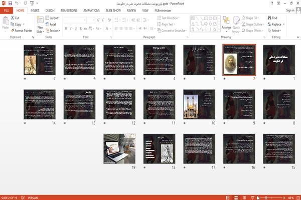Fit slide to current window icon
The width and height of the screenshot is (301, 200).
tap(298, 197)
